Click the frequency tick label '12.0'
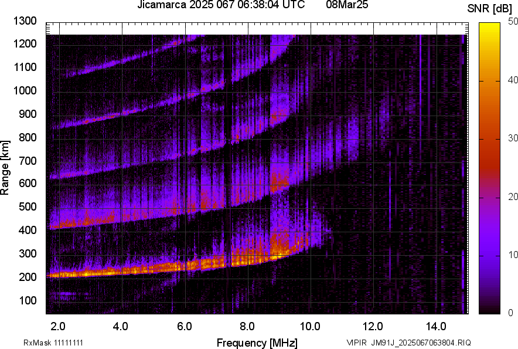The width and height of the screenshot is (518, 349). pos(373,327)
